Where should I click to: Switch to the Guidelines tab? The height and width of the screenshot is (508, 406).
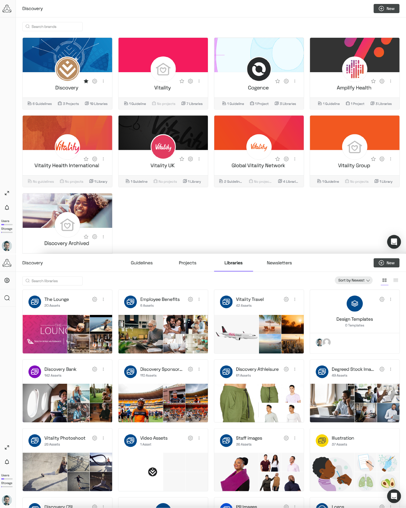coord(142,263)
